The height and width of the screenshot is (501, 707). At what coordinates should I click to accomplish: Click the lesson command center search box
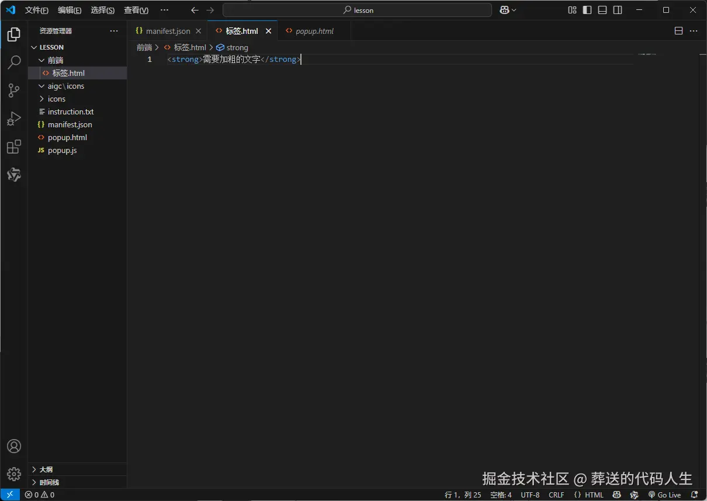pos(357,10)
